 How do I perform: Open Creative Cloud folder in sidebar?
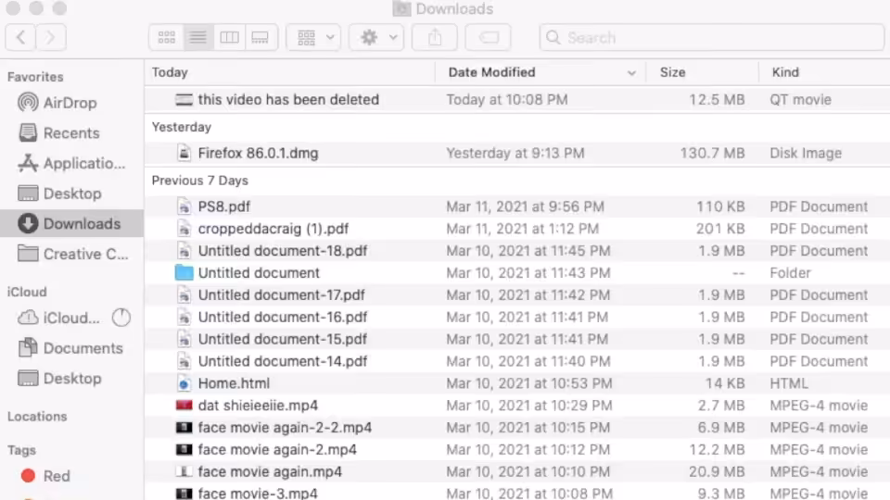72,254
